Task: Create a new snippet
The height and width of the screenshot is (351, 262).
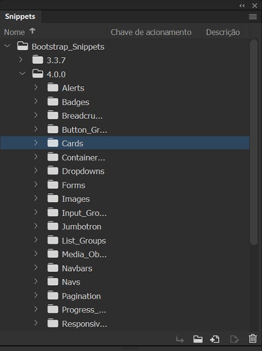Action: pos(215,339)
